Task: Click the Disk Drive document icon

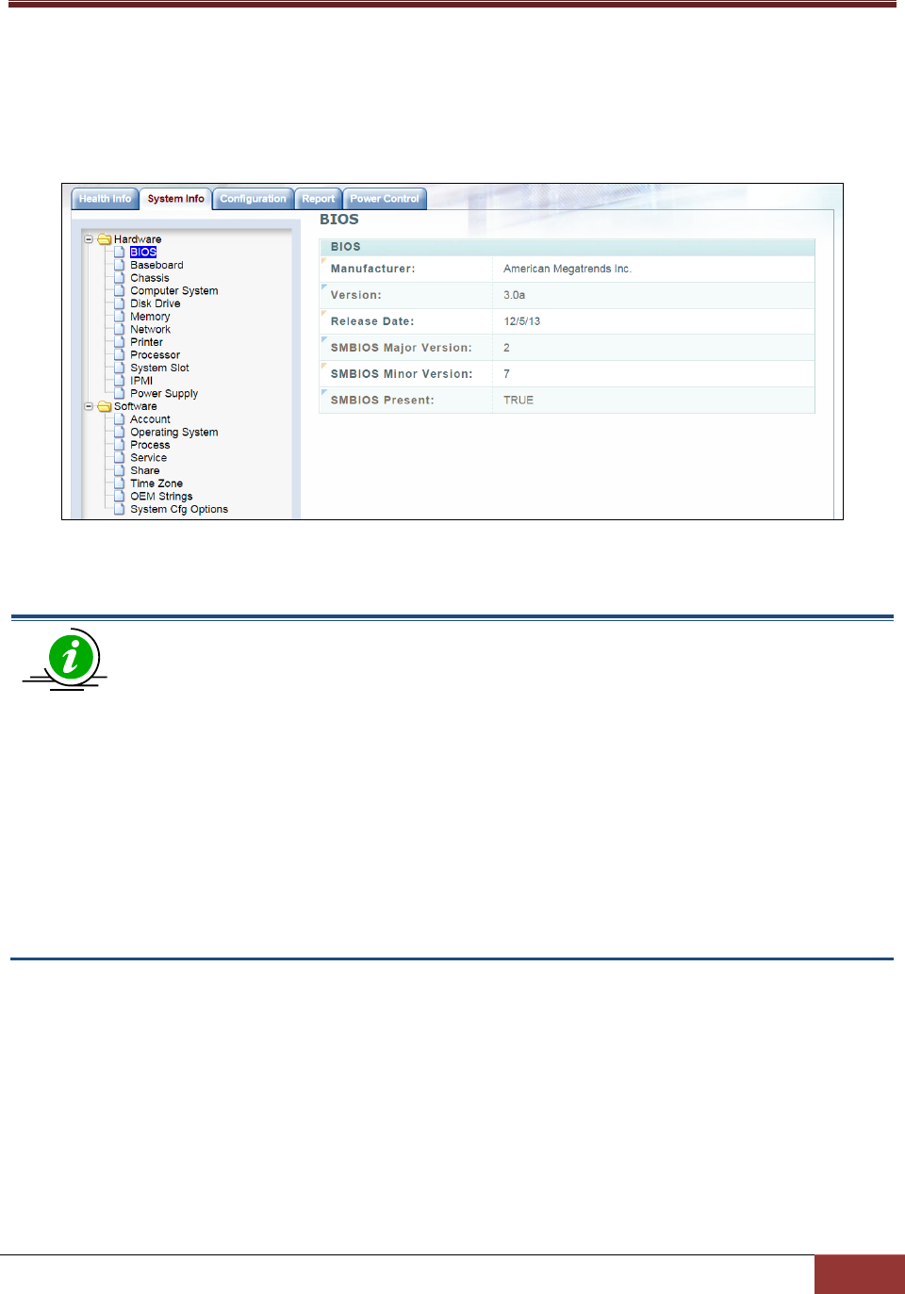Action: (120, 303)
